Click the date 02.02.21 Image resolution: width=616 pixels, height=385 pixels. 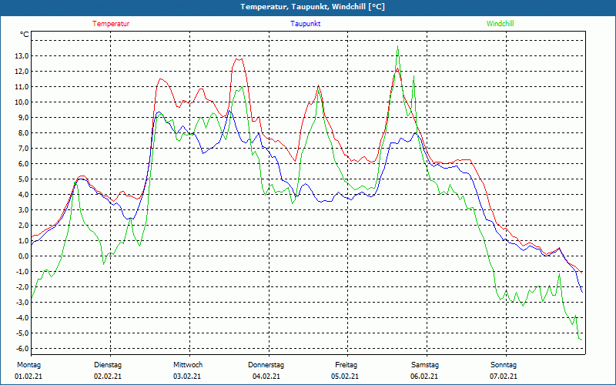tap(108, 377)
